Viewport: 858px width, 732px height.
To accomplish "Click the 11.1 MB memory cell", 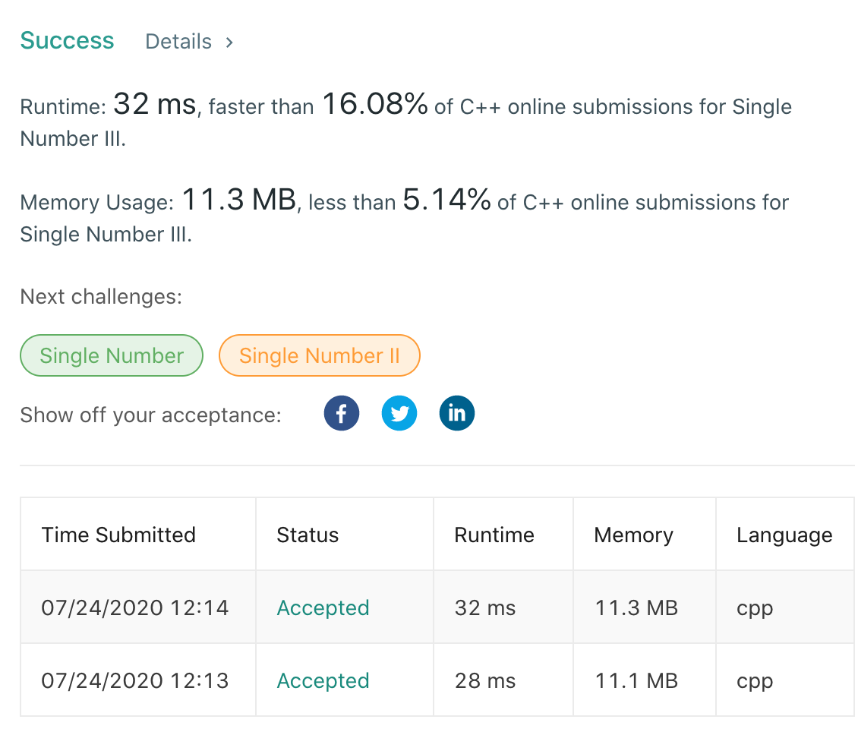I will pos(635,680).
